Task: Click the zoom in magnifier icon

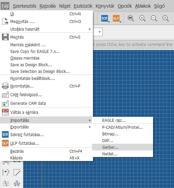Action: [x=142, y=18]
